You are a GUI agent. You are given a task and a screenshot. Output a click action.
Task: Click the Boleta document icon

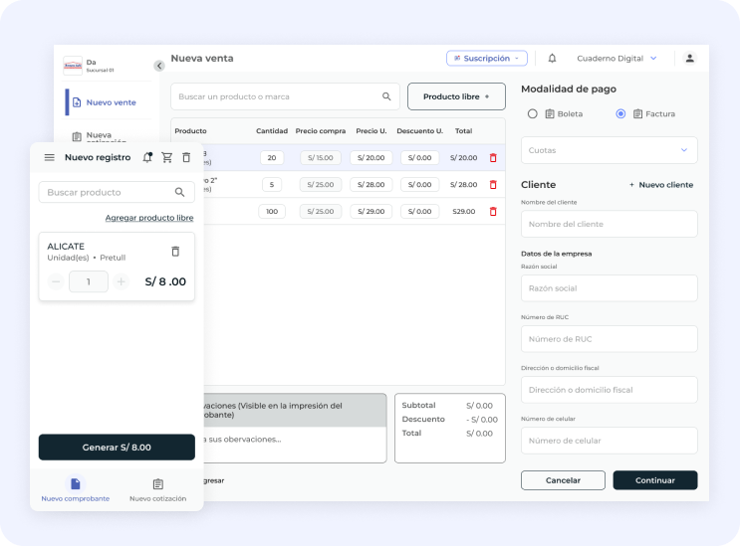pyautogui.click(x=550, y=113)
